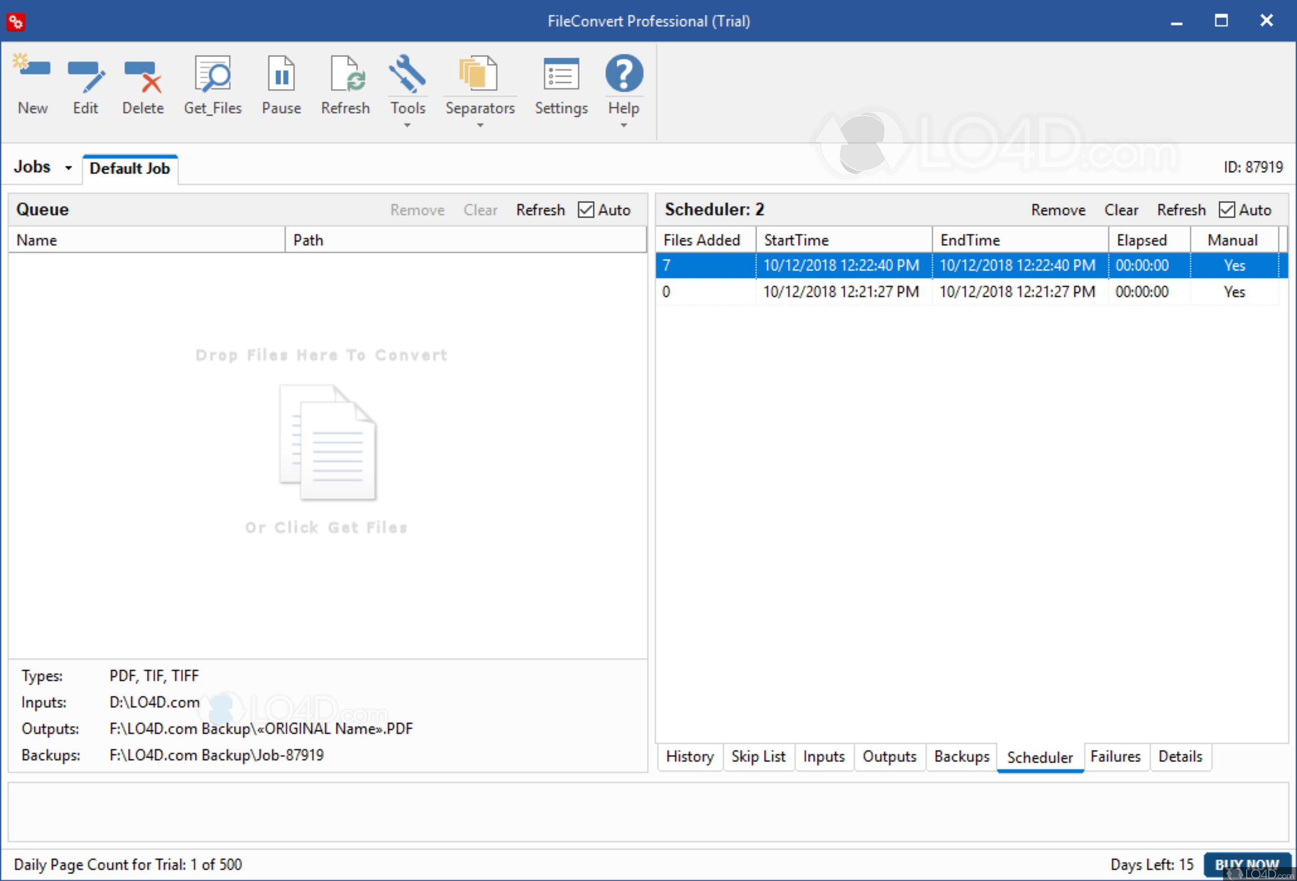
Task: Open the Failures tab
Action: 1116,757
